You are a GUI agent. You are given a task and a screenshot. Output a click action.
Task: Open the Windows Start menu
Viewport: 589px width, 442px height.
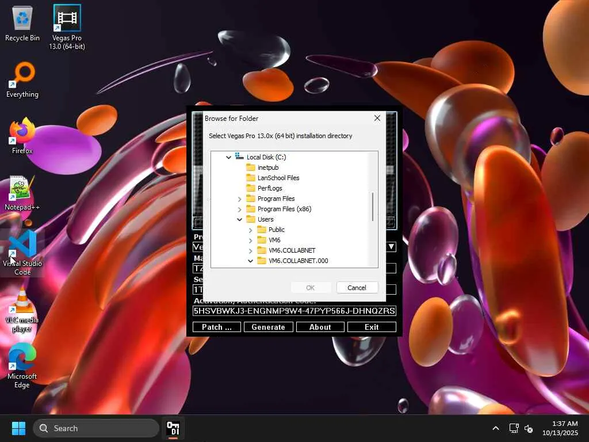point(18,428)
